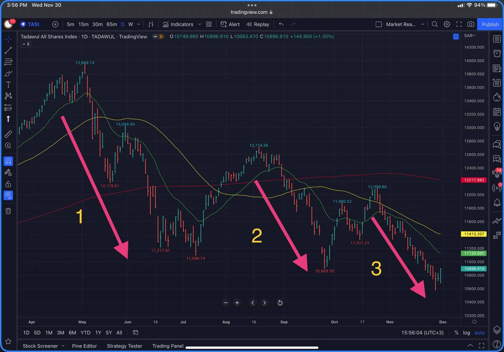Screen dimensions: 504x352
Task: Zoom out the chart with minus button
Action: tap(226, 302)
